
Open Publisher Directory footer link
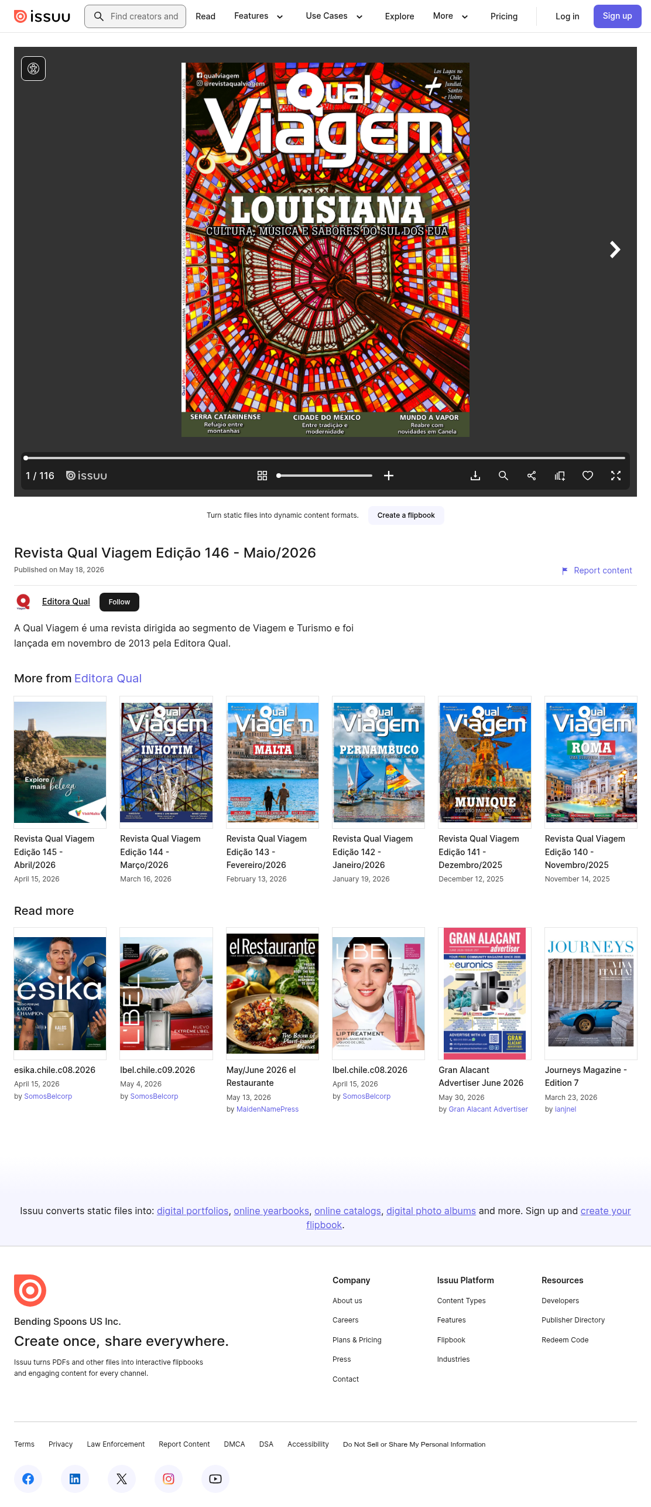click(573, 1320)
